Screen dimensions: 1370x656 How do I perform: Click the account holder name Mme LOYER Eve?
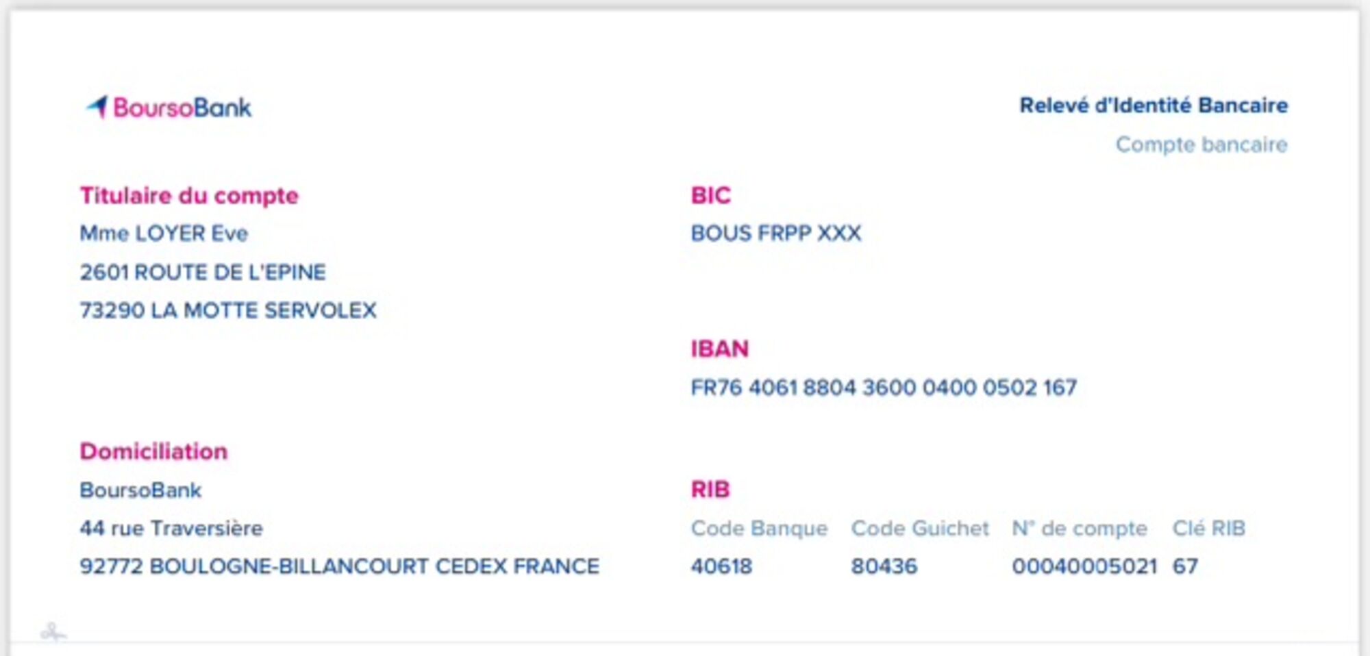pos(164,234)
